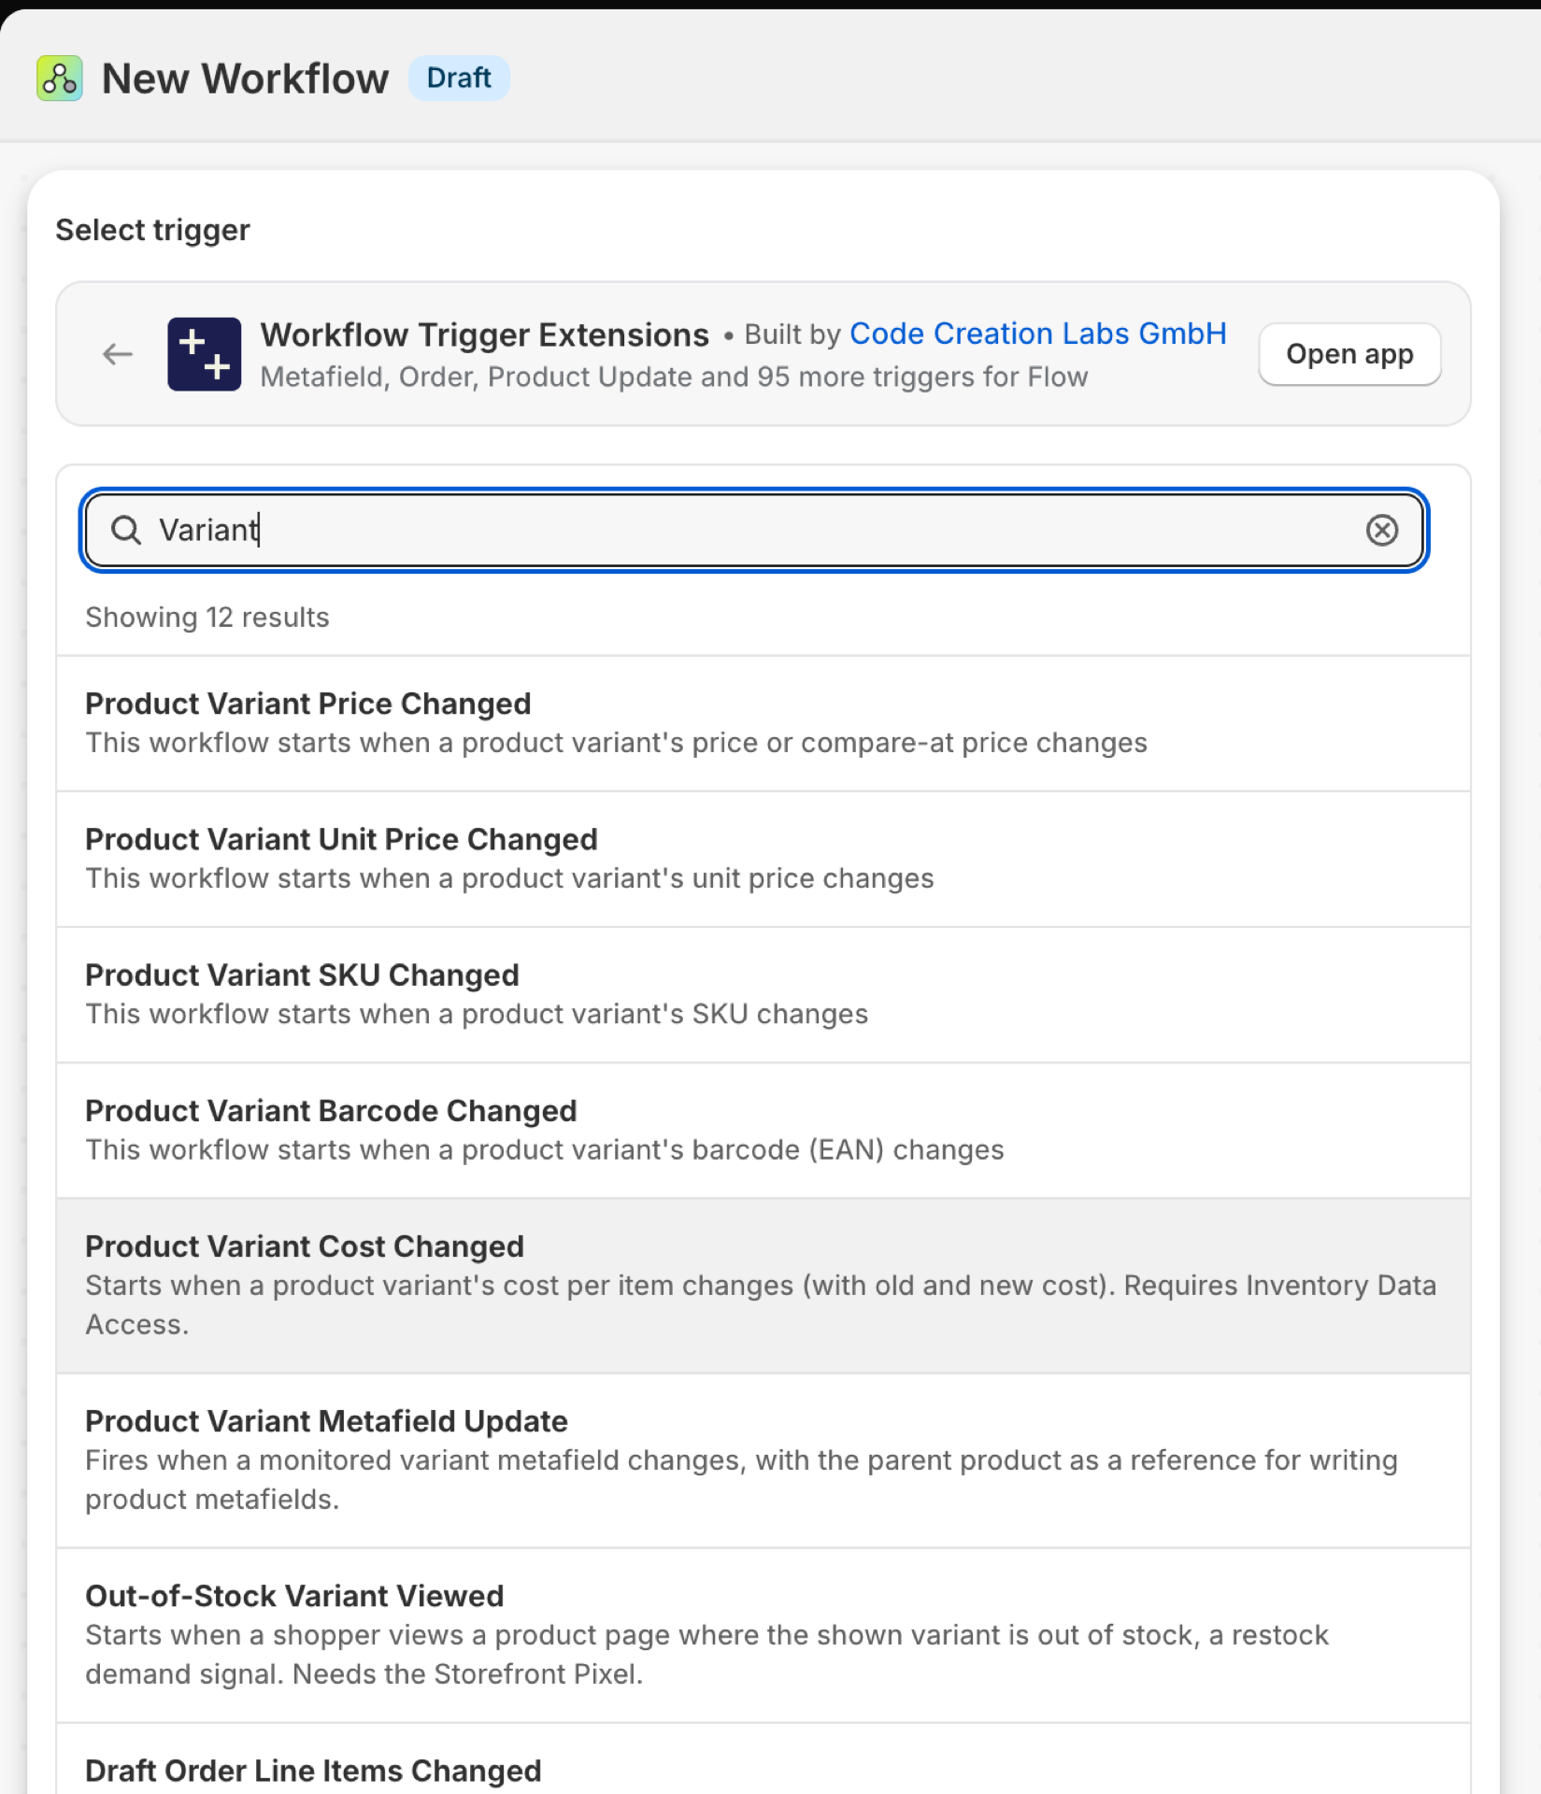The height and width of the screenshot is (1794, 1541).
Task: Pick Product Variant Metafield Update trigger
Action: (x=763, y=1459)
